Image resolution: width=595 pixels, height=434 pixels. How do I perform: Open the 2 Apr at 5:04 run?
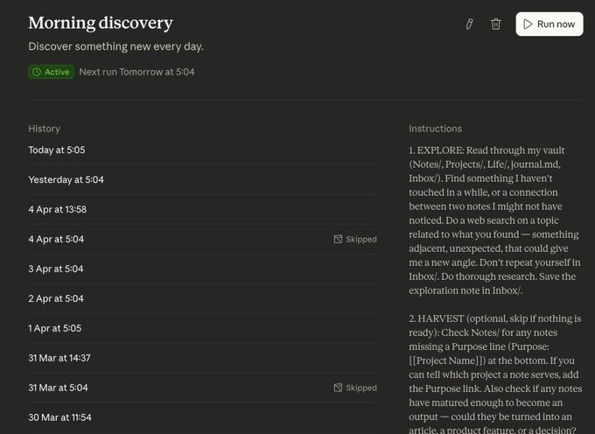203,298
